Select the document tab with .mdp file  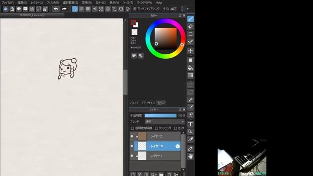[32, 15]
